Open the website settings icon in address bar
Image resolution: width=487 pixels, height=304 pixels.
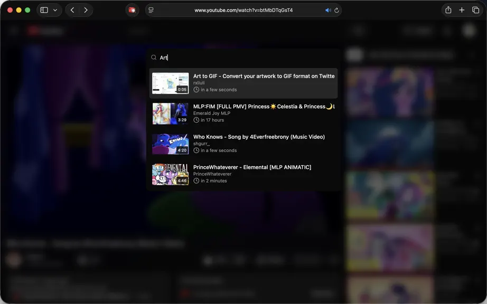(151, 10)
